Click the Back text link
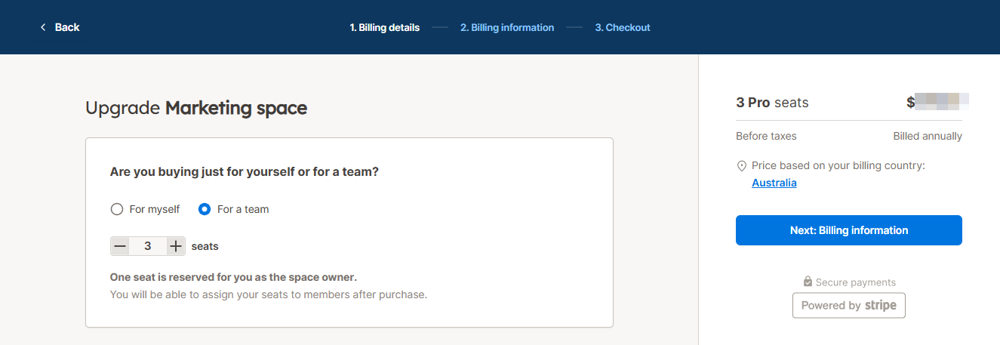1000x345 pixels. pyautogui.click(x=67, y=27)
